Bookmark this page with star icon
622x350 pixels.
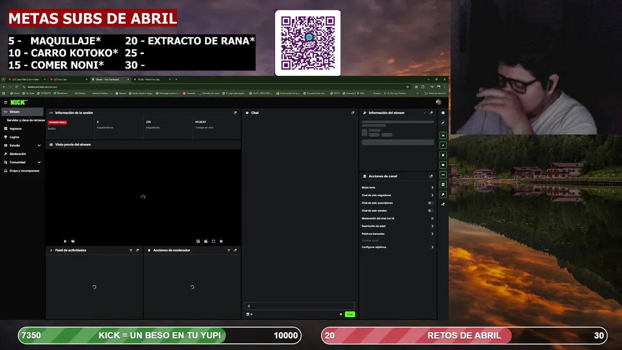[407, 87]
